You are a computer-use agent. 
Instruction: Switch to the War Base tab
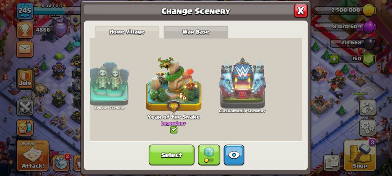196,32
